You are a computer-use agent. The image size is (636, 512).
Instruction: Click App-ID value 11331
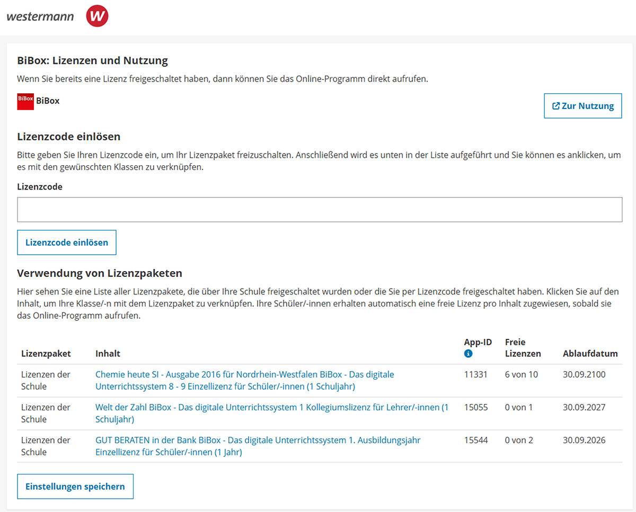[x=476, y=375]
